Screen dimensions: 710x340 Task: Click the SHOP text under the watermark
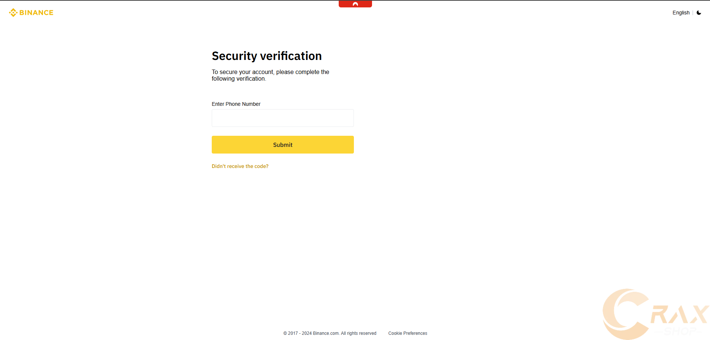(x=680, y=331)
